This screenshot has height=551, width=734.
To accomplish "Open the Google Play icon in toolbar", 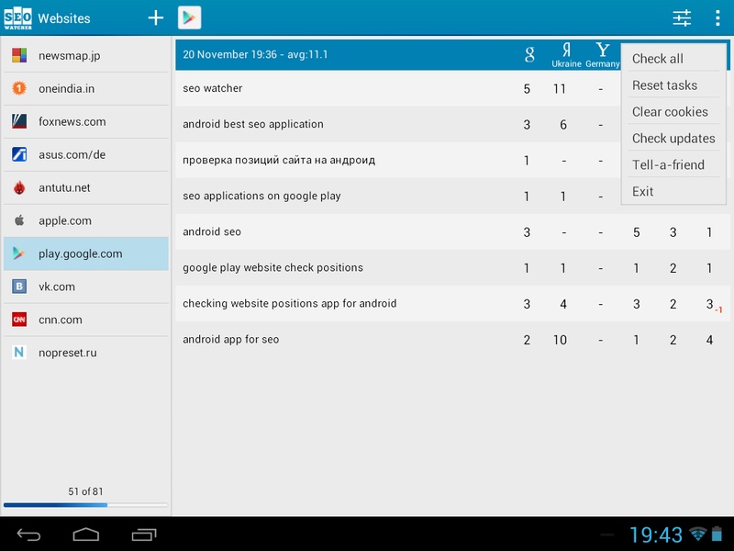I will click(190, 17).
